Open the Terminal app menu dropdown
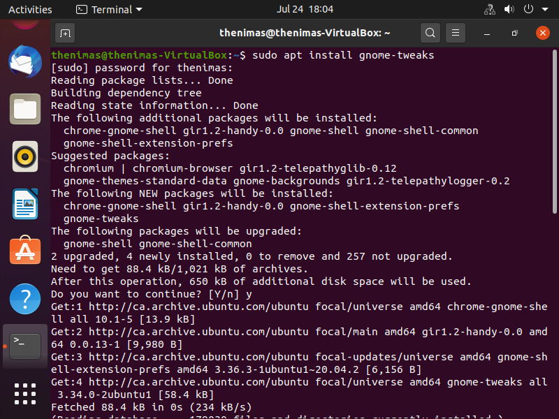Viewport: 559px width, 419px height. pyautogui.click(x=109, y=9)
